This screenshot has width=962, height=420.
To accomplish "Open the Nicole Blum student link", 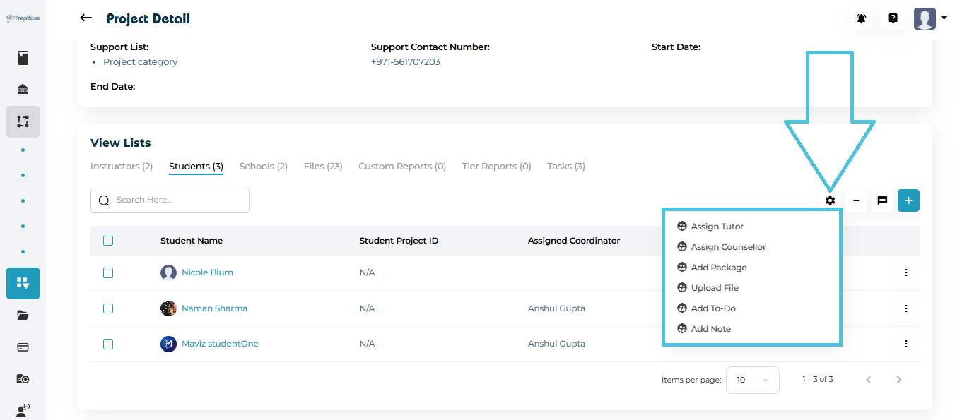I will [x=207, y=272].
